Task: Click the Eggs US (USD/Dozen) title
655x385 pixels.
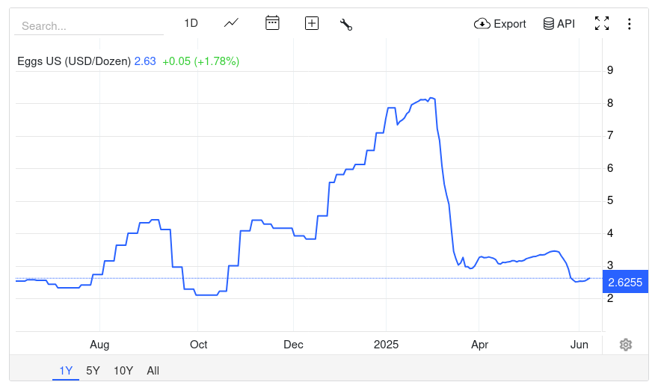Action: pos(74,61)
